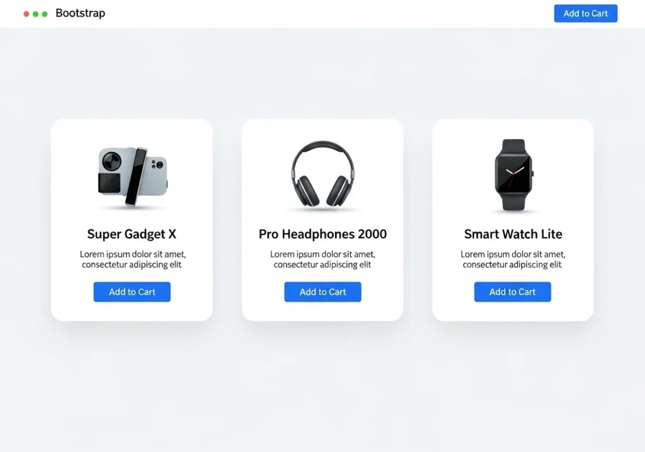Open the Super Gadget X title

132,235
